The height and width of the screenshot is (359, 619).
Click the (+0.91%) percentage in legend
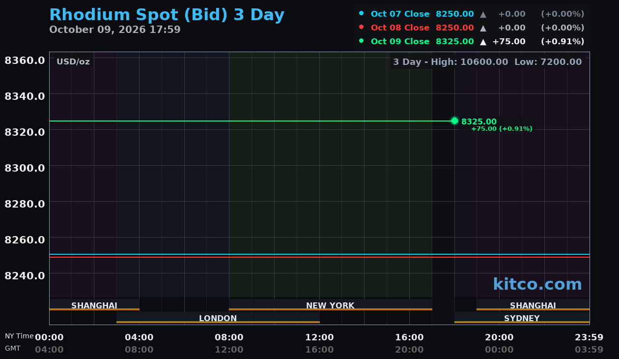point(563,41)
